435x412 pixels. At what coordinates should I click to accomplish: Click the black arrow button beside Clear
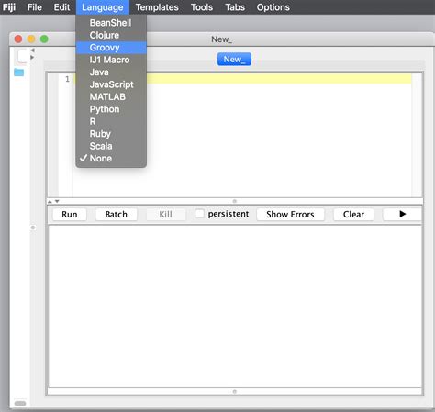402,214
